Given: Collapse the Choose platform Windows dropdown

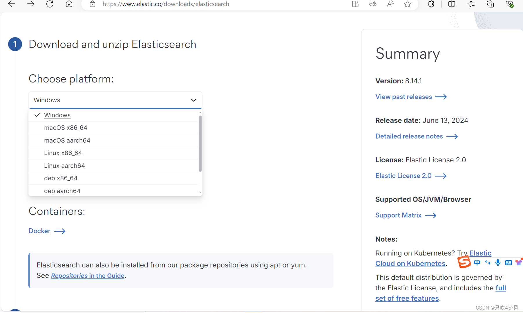Looking at the screenshot, I should tap(115, 100).
